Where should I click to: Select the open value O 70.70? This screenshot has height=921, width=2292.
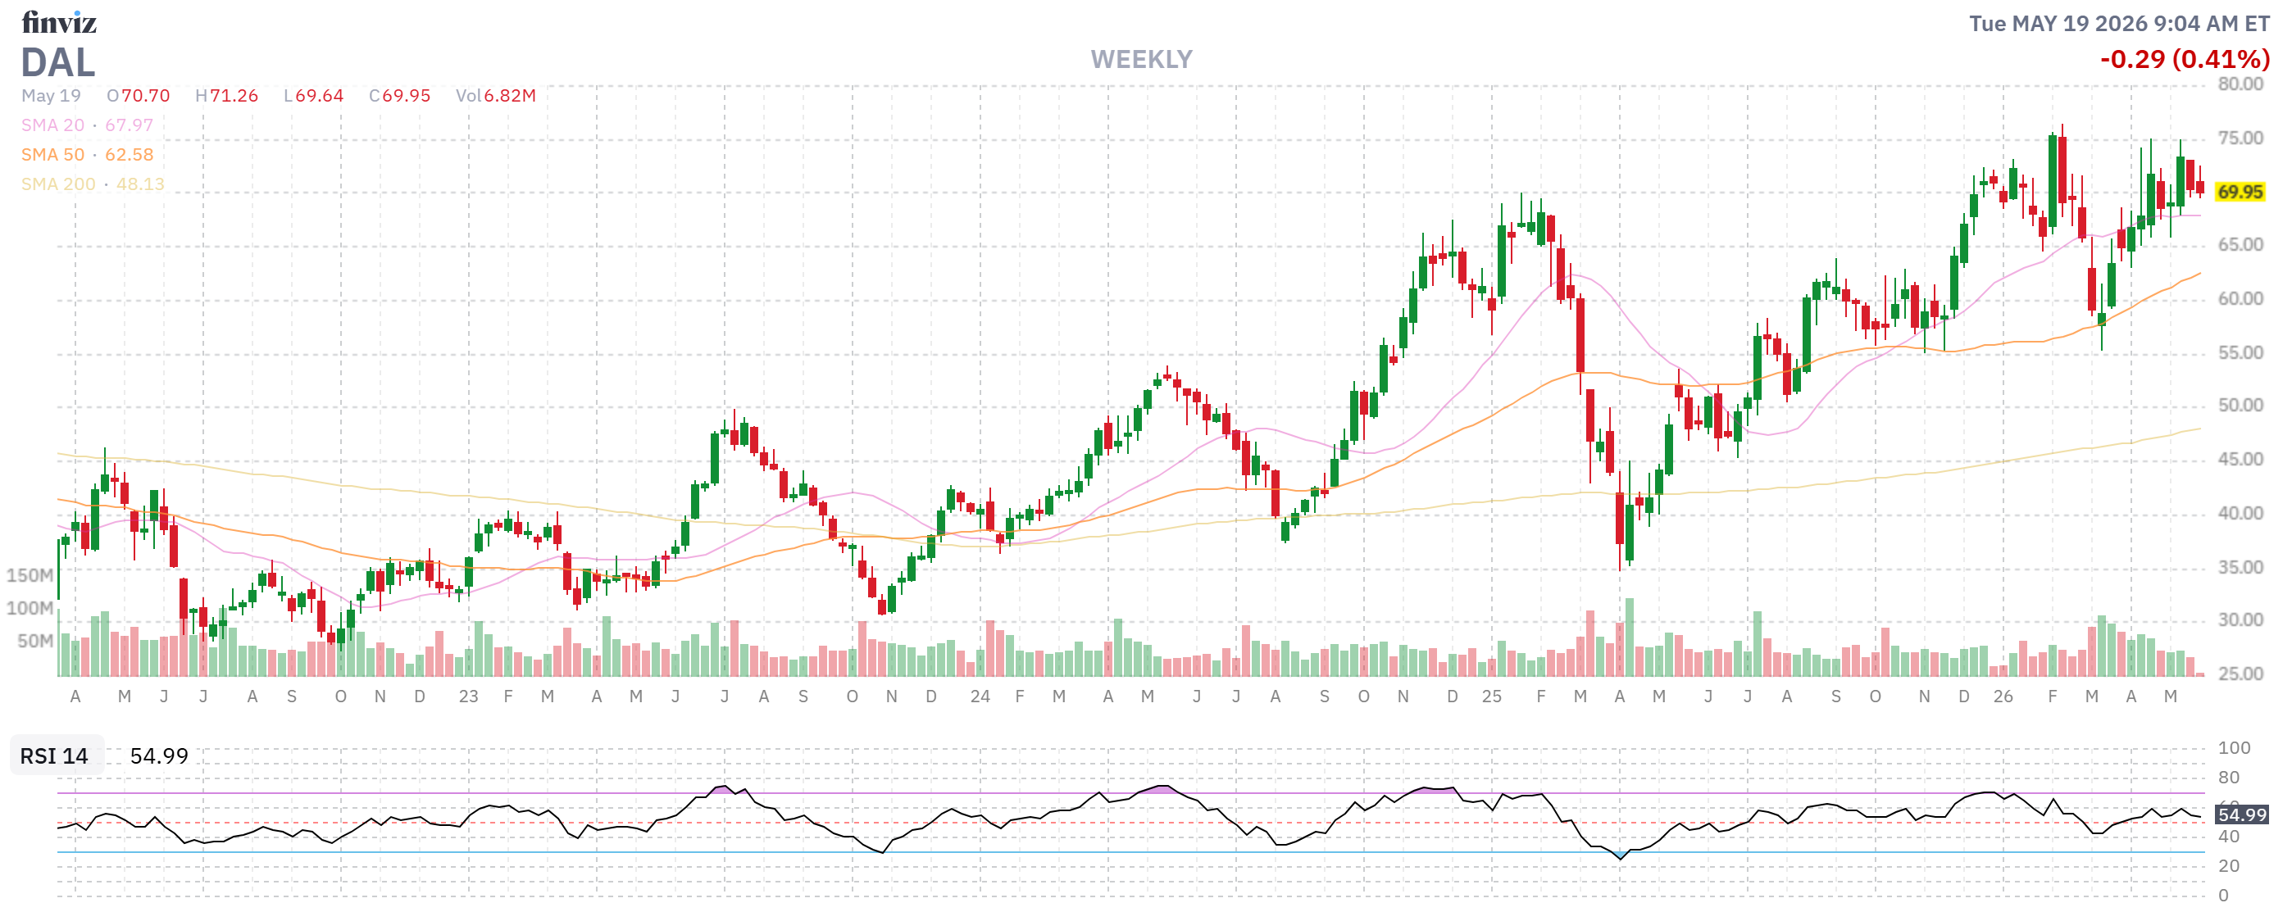pyautogui.click(x=138, y=95)
